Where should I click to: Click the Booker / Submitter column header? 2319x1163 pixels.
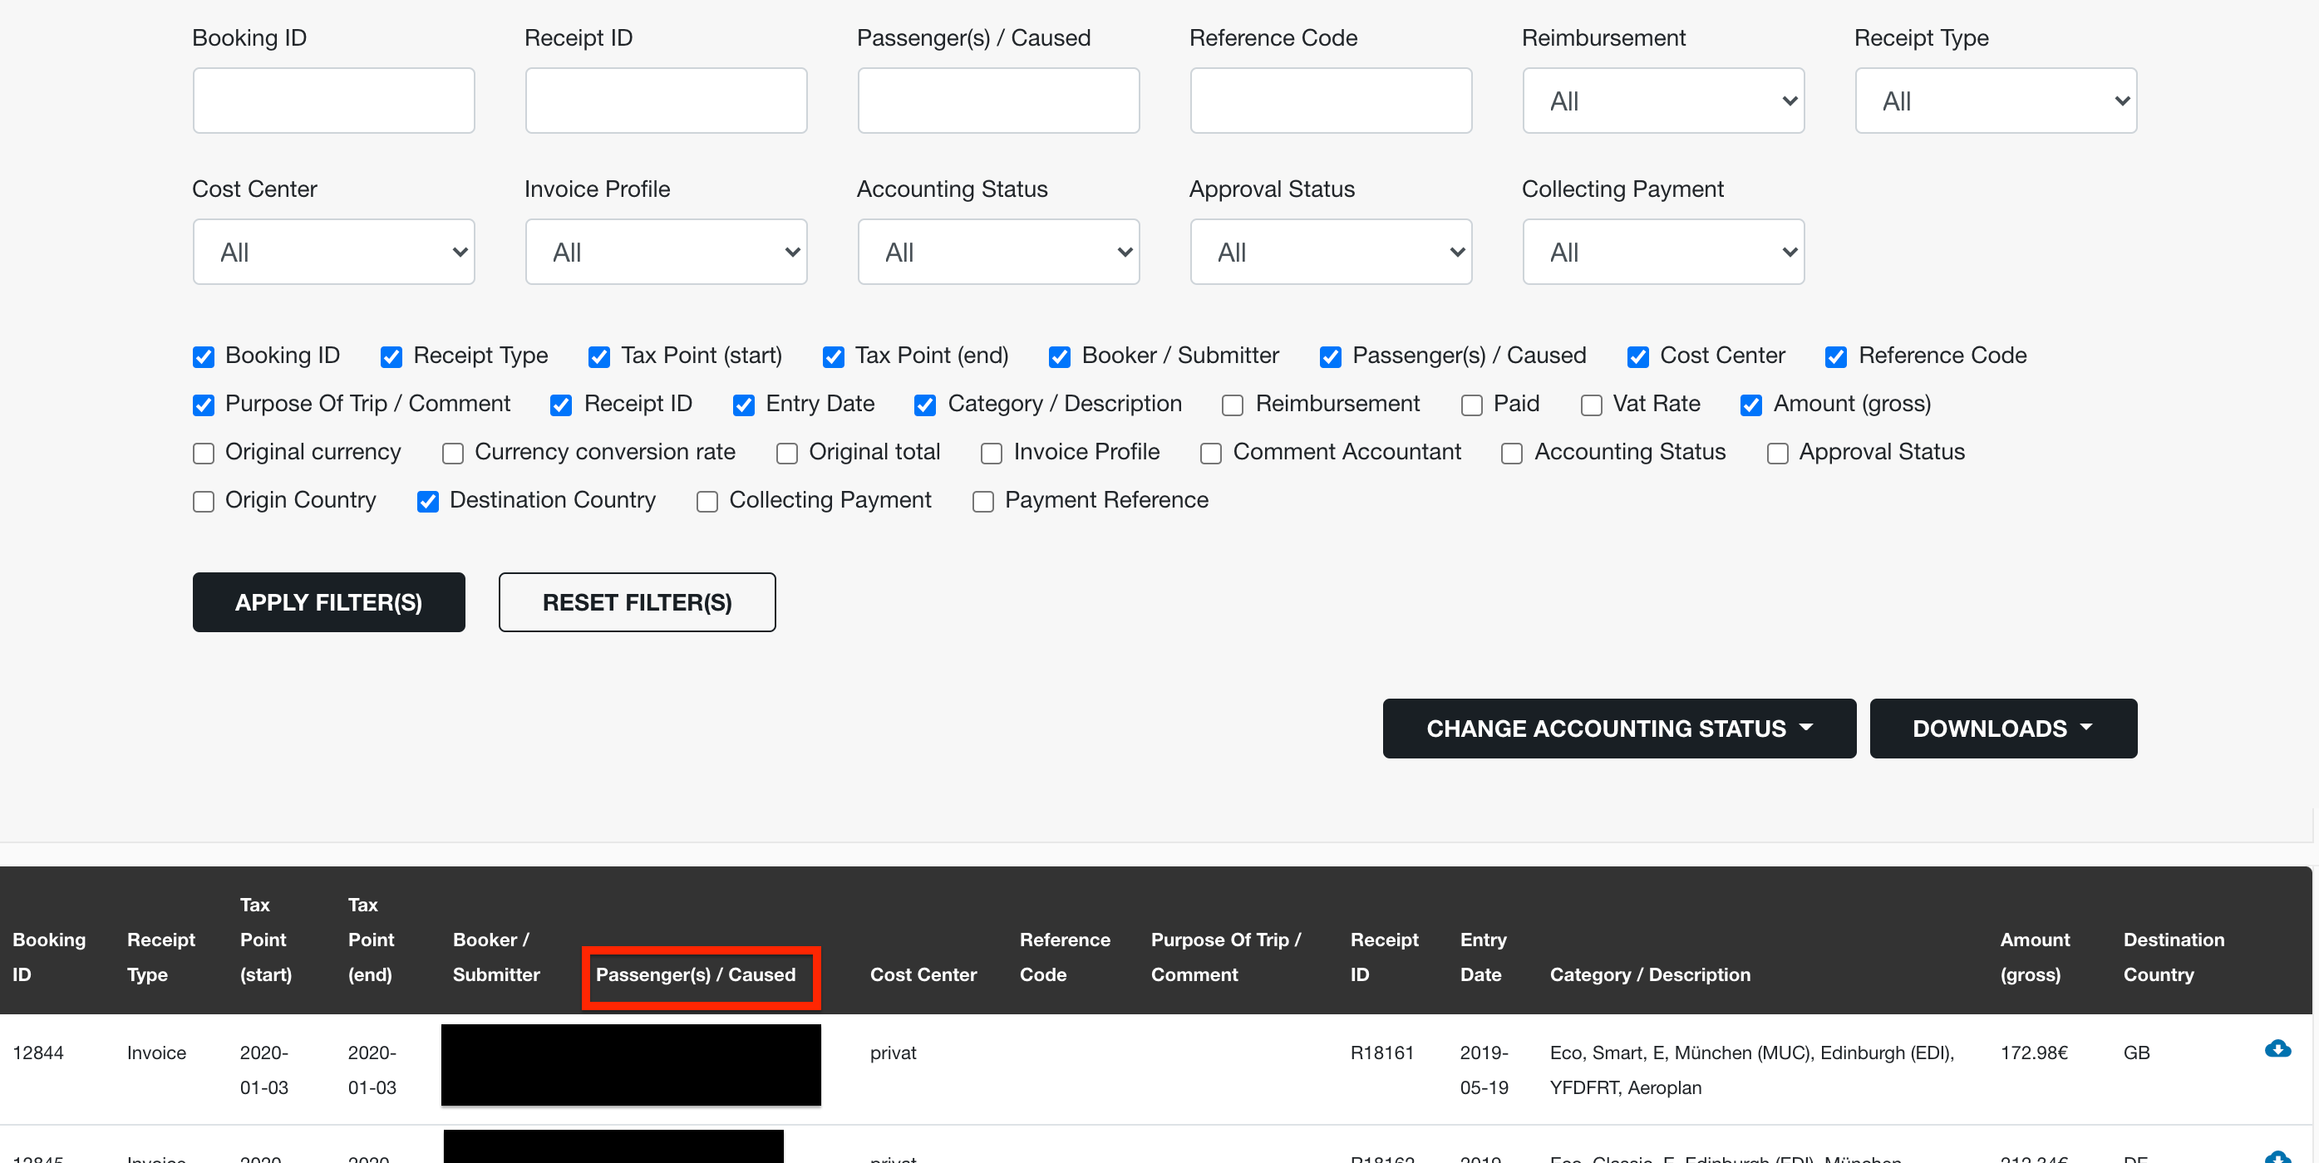(496, 957)
